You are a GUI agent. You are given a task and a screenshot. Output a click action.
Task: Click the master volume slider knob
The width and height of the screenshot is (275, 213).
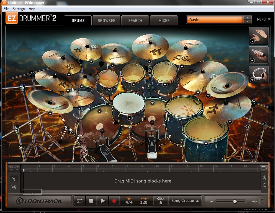pos(235,202)
